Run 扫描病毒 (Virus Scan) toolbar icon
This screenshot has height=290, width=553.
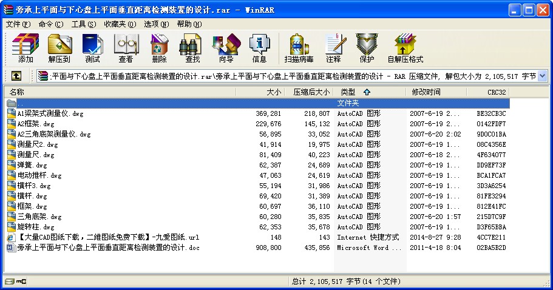pyautogui.click(x=299, y=49)
